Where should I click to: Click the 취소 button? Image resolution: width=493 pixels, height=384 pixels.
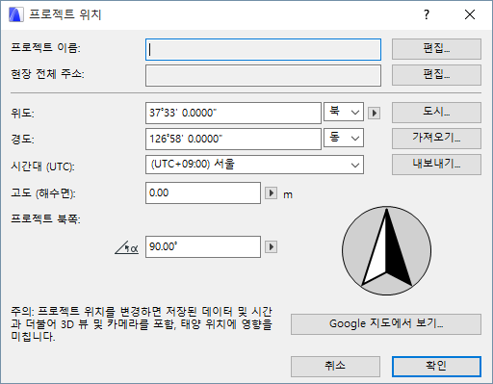pyautogui.click(x=335, y=367)
